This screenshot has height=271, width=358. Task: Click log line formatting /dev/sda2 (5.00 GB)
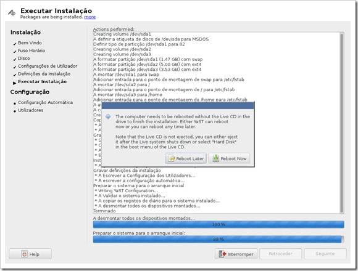click(148, 65)
